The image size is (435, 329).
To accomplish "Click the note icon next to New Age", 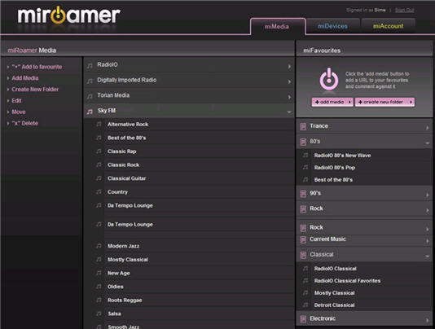I will coord(99,273).
